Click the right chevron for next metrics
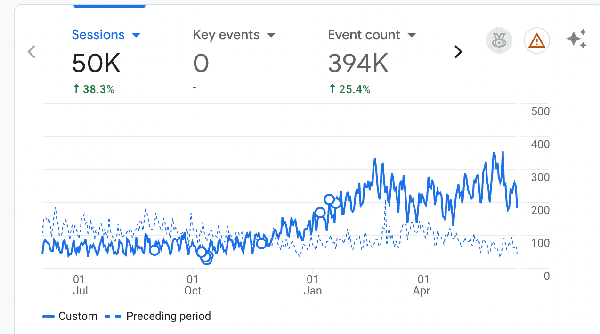 tap(458, 52)
